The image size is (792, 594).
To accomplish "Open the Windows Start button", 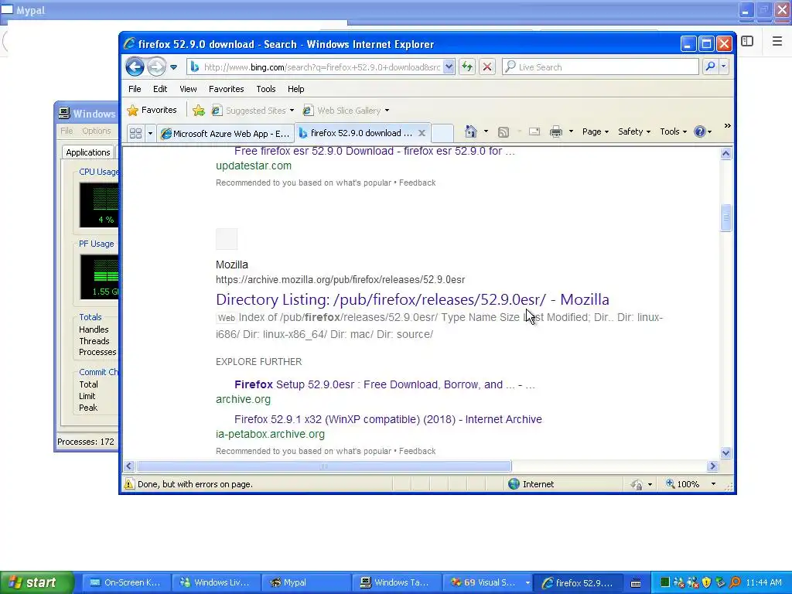I will coord(37,582).
